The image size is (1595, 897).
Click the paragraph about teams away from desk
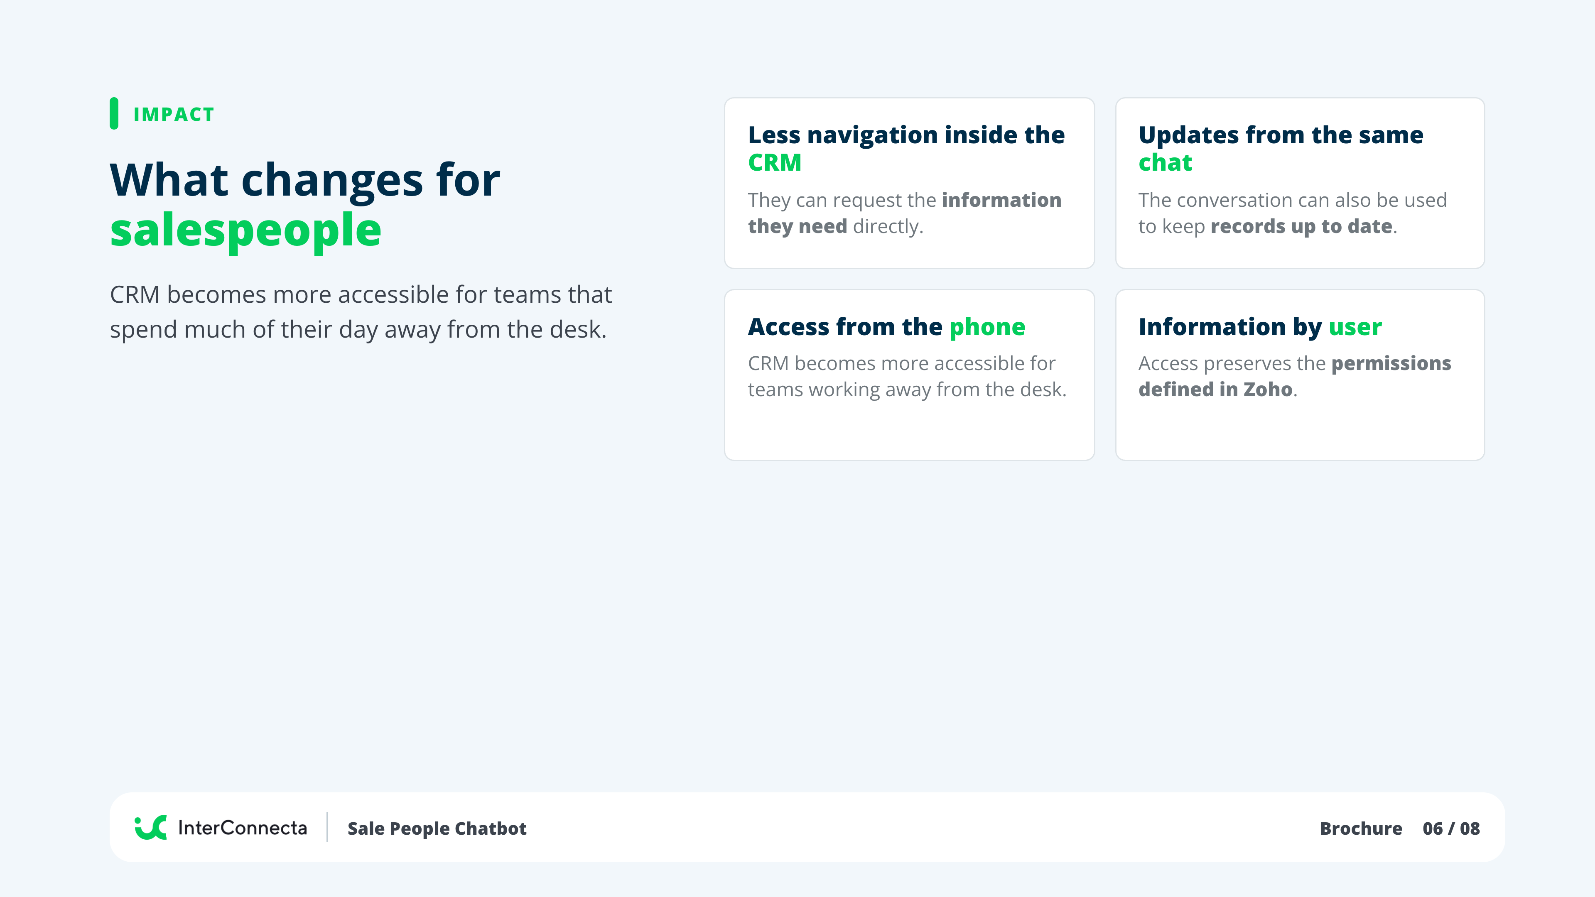361,312
